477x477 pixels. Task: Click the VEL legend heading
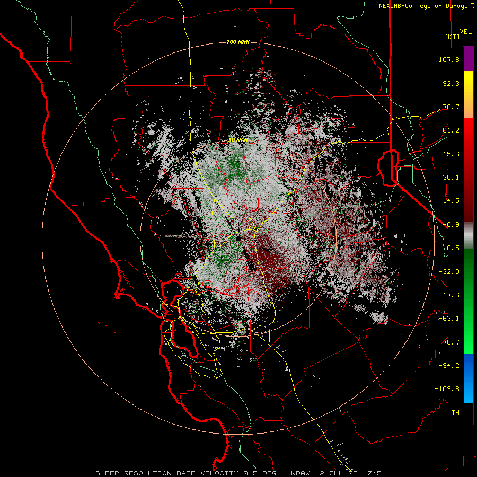(x=466, y=32)
